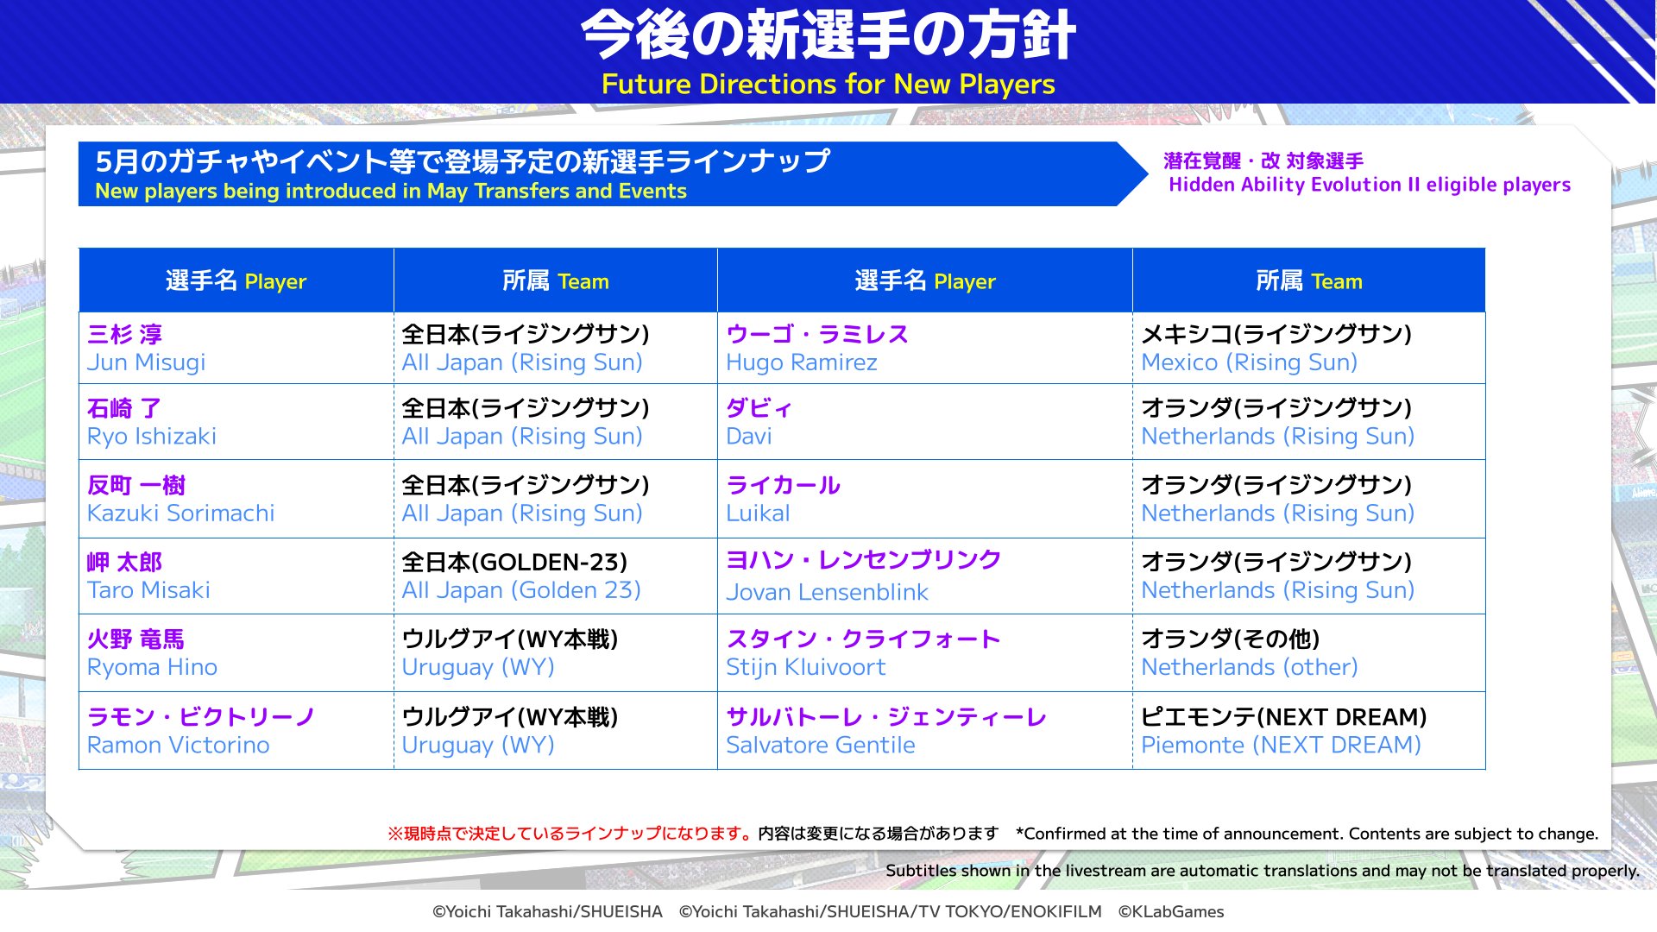Click the Ramon Victorino player cell

[x=236, y=730]
